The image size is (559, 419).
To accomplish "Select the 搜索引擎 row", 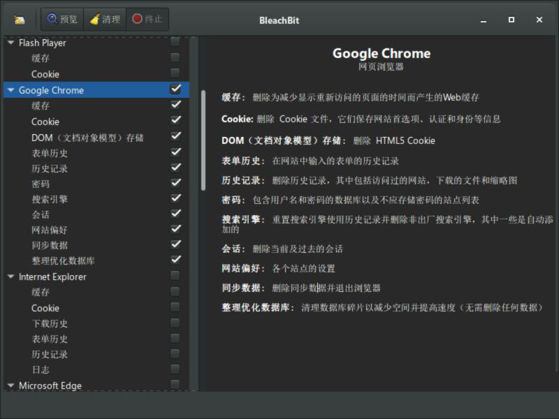I will click(x=50, y=199).
